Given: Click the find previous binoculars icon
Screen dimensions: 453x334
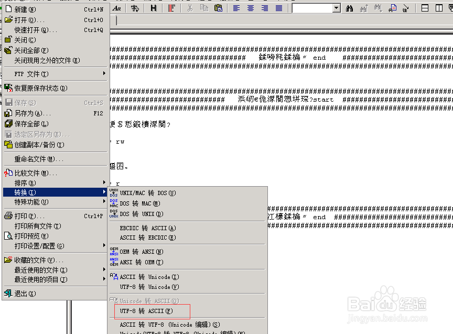Looking at the screenshot, I should coord(364,8).
